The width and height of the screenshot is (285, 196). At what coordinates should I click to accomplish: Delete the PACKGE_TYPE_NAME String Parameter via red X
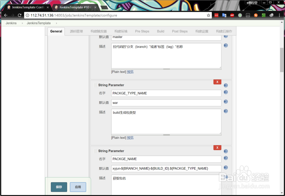[x=217, y=82]
